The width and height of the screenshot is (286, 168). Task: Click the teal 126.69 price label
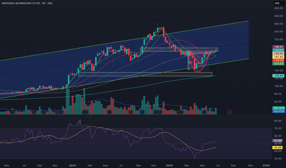pyautogui.click(x=278, y=76)
